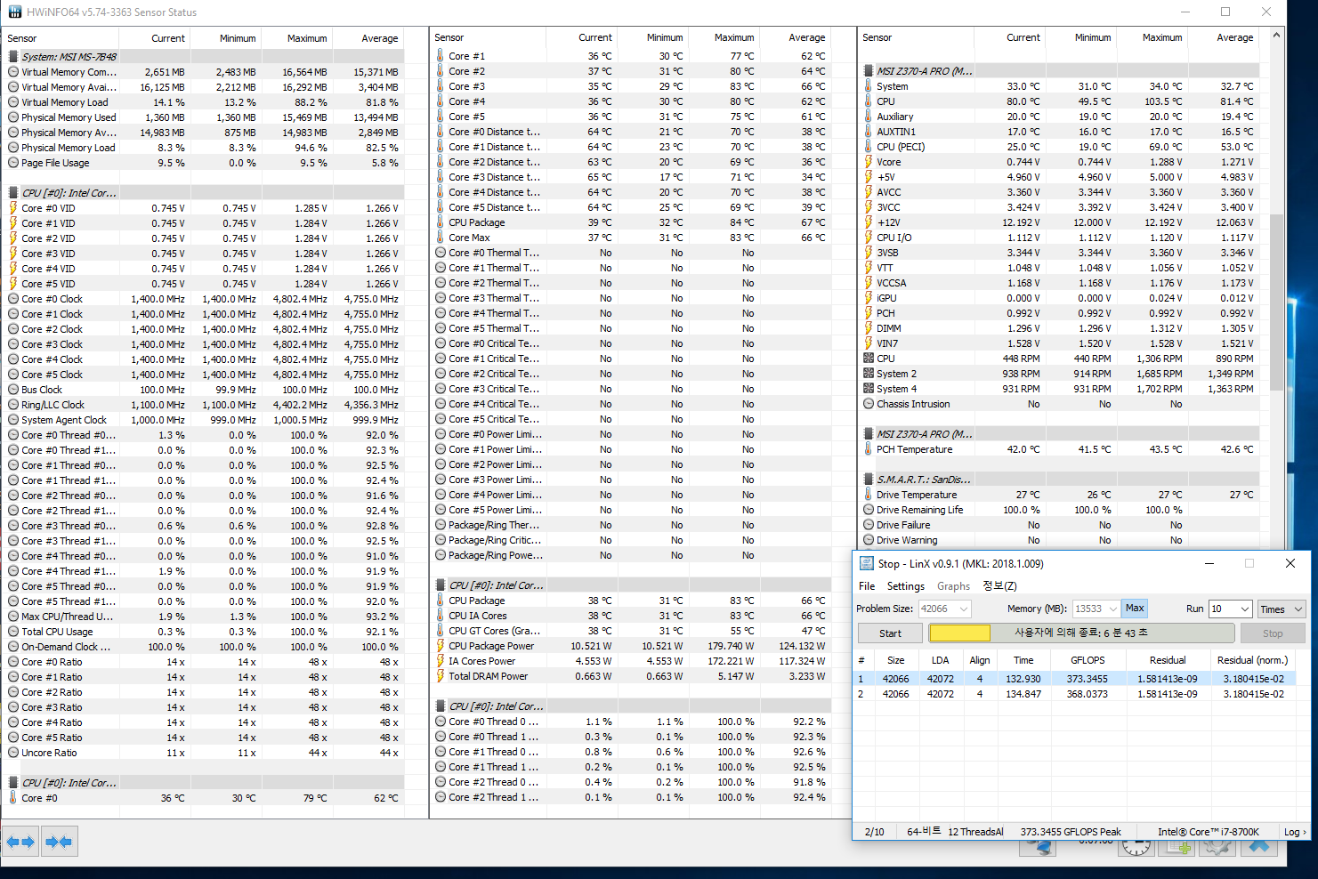Click the circle icon beside Drive Failure
1318x879 pixels.
point(869,525)
